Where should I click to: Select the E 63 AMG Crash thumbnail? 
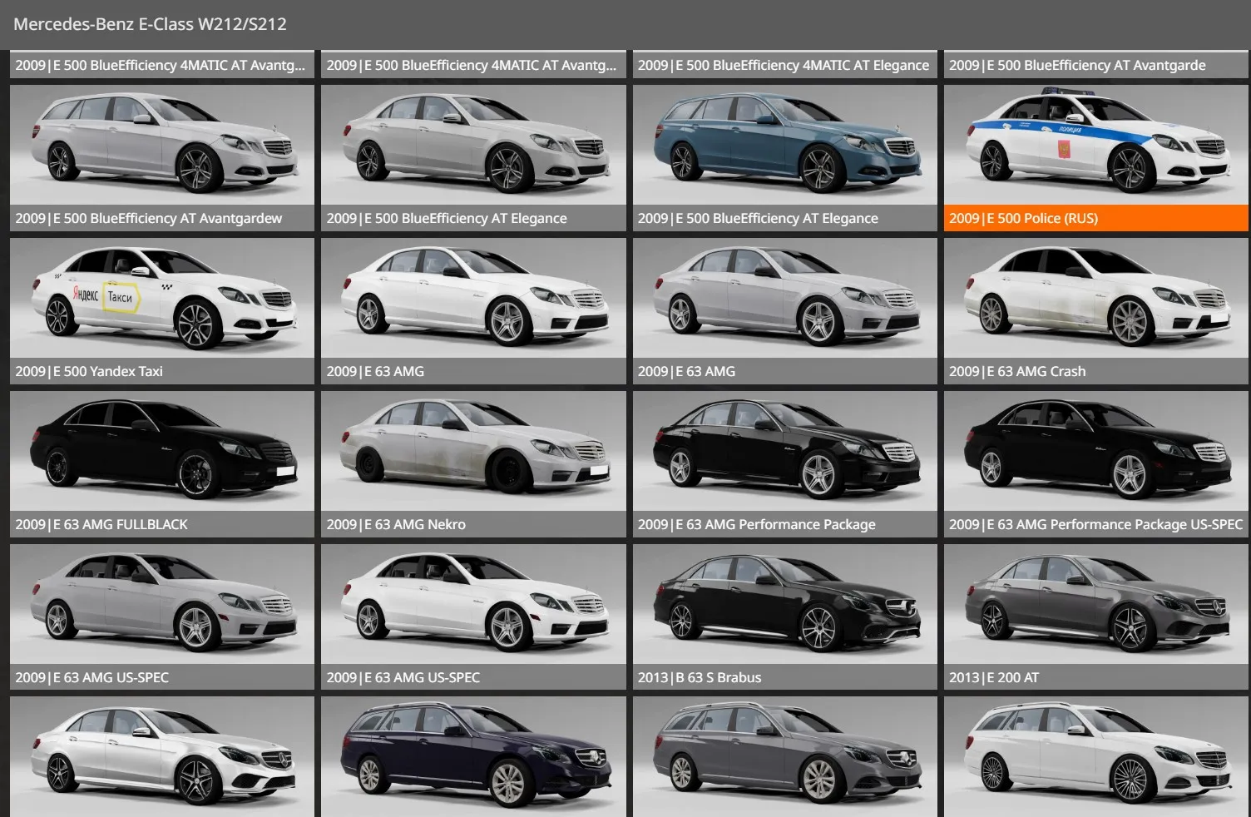click(x=1096, y=298)
